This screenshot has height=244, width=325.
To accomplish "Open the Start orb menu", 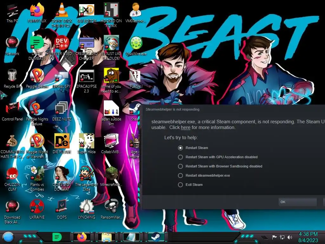I will click(8, 237).
